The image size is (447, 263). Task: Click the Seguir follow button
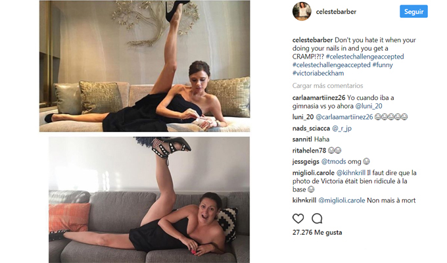coord(413,11)
